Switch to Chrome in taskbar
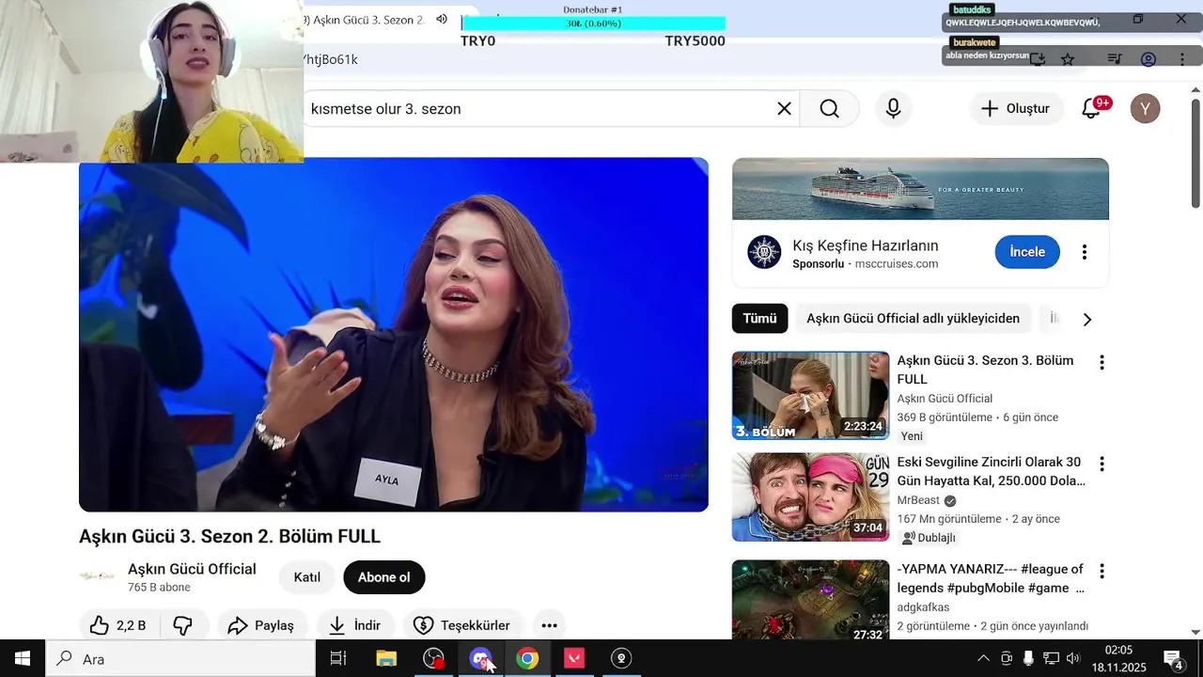1203x677 pixels. (x=527, y=658)
